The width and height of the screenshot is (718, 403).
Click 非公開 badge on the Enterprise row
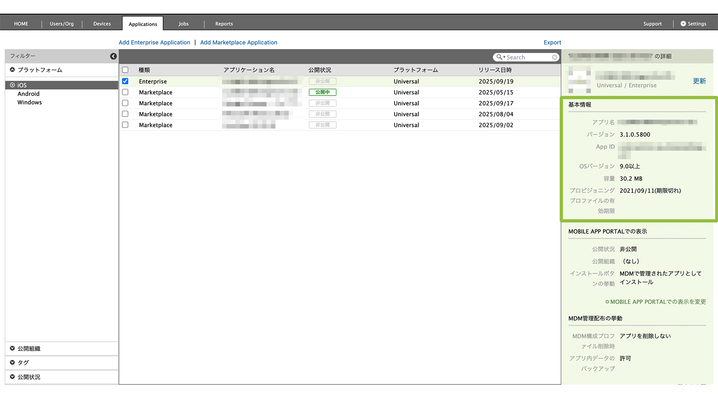[322, 81]
